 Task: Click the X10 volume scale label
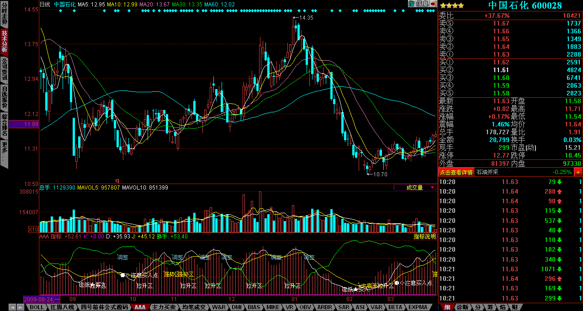[x=33, y=229]
